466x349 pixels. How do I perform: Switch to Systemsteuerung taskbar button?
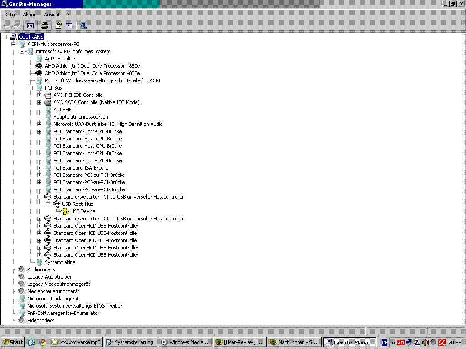pyautogui.click(x=130, y=342)
